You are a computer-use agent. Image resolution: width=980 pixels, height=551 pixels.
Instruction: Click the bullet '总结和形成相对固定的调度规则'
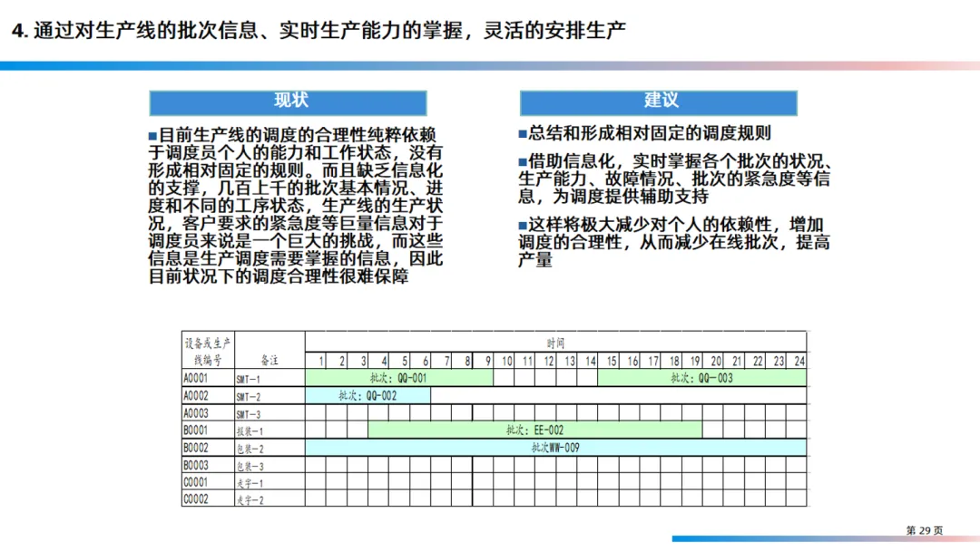point(645,133)
